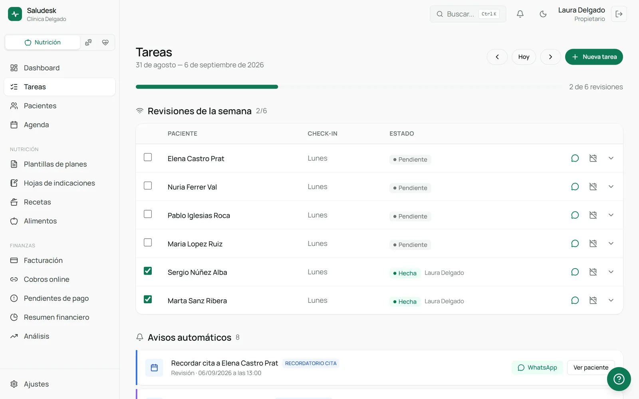Viewport: 639px width, 399px height.
Task: Click the Pendiente status badge for Elena Castro Prat
Action: (x=410, y=160)
